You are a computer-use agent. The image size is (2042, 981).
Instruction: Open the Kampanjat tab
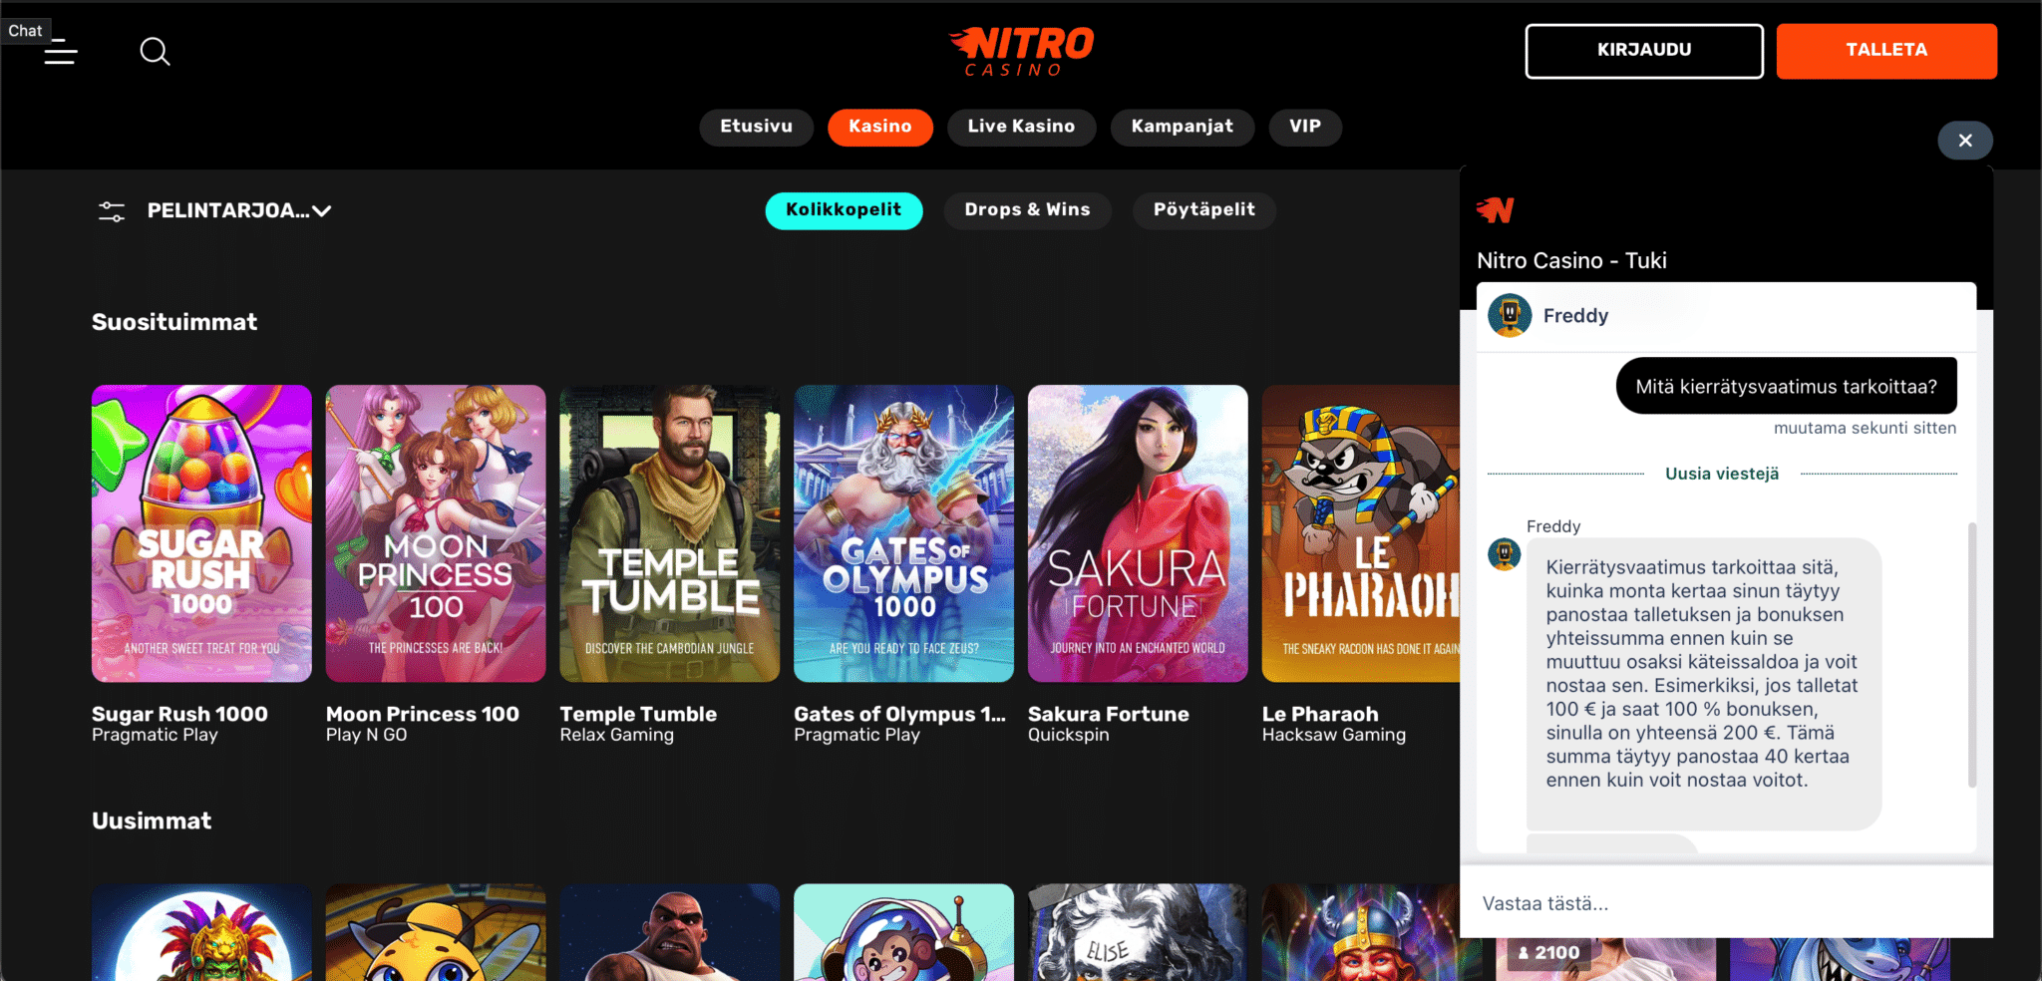1183,127
